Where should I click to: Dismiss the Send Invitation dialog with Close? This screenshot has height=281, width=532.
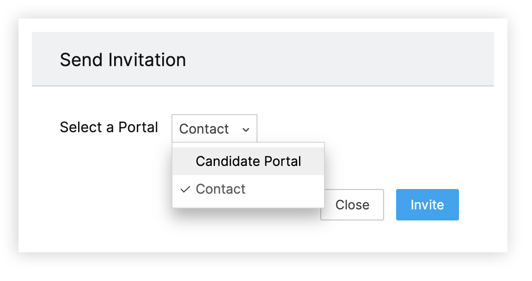(352, 205)
